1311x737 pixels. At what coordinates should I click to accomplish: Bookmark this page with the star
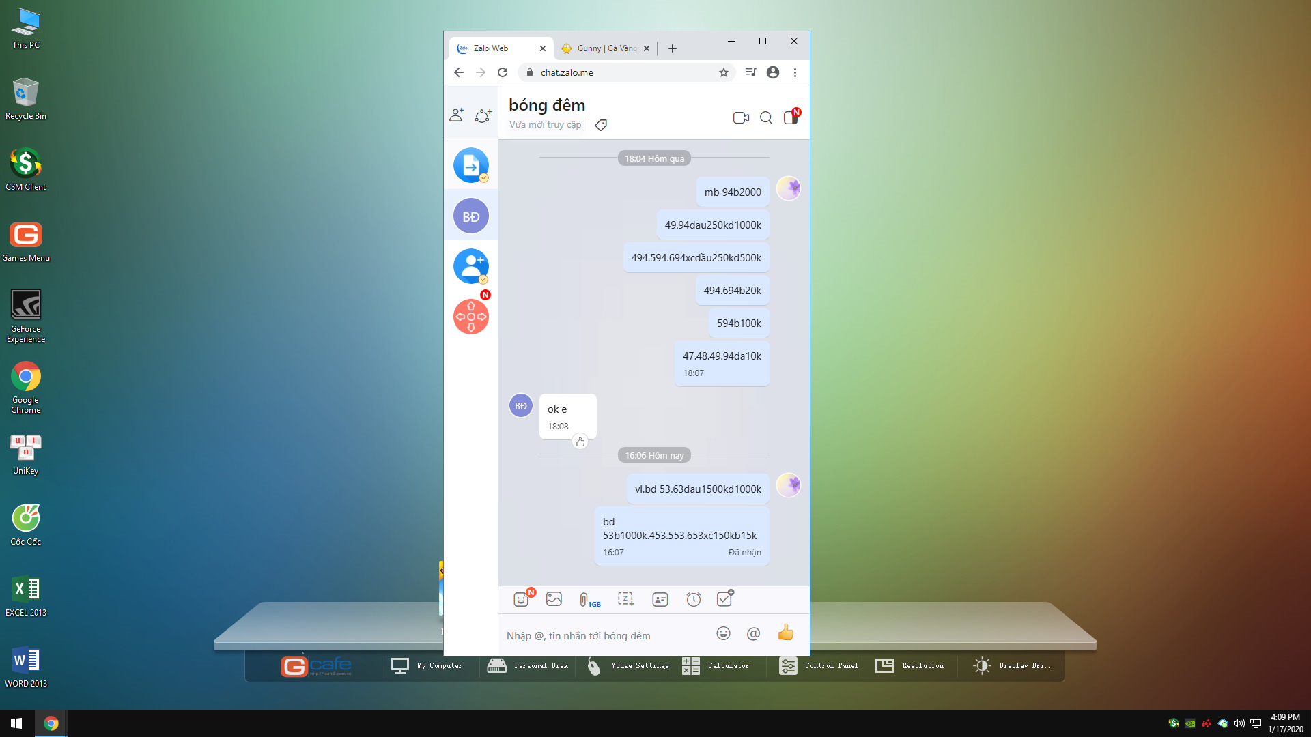click(723, 72)
